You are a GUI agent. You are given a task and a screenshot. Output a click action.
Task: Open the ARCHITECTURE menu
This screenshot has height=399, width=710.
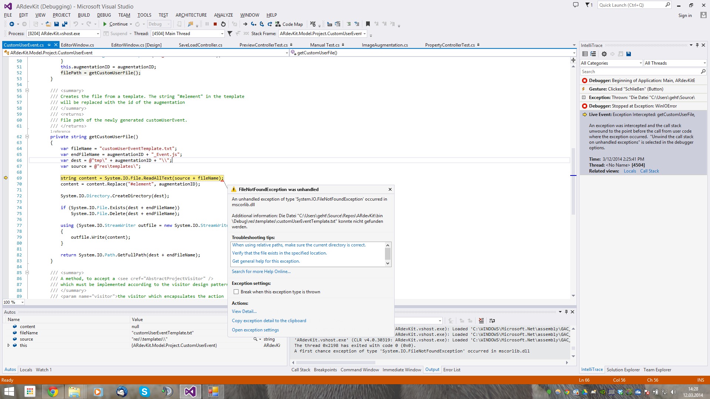point(191,15)
